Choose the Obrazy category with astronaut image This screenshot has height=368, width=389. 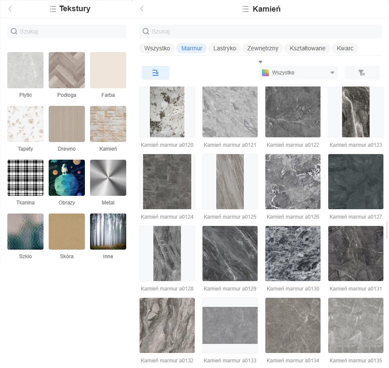click(67, 178)
